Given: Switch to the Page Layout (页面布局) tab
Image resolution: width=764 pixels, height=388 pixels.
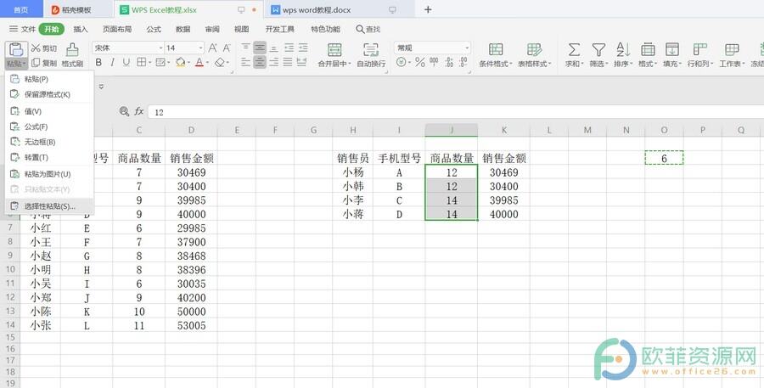Looking at the screenshot, I should [x=117, y=29].
